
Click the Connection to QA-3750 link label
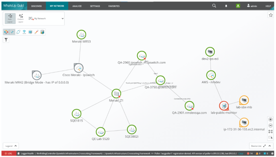pos(182,99)
